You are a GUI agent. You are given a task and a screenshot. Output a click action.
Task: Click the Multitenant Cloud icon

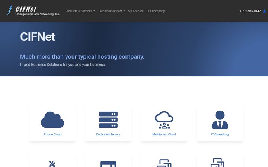(164, 120)
